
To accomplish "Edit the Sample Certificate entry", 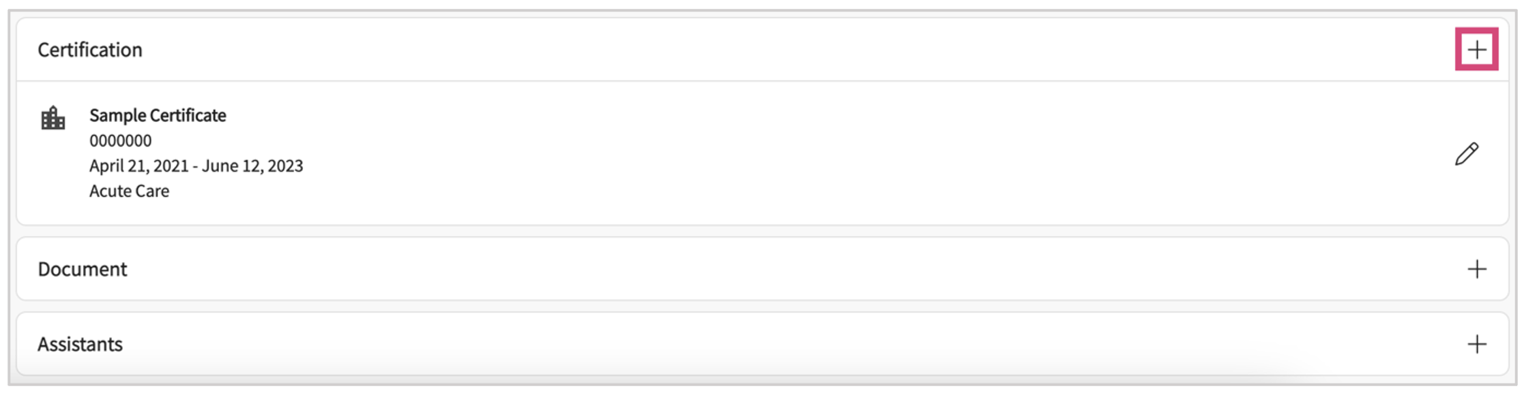I will pos(1467,154).
